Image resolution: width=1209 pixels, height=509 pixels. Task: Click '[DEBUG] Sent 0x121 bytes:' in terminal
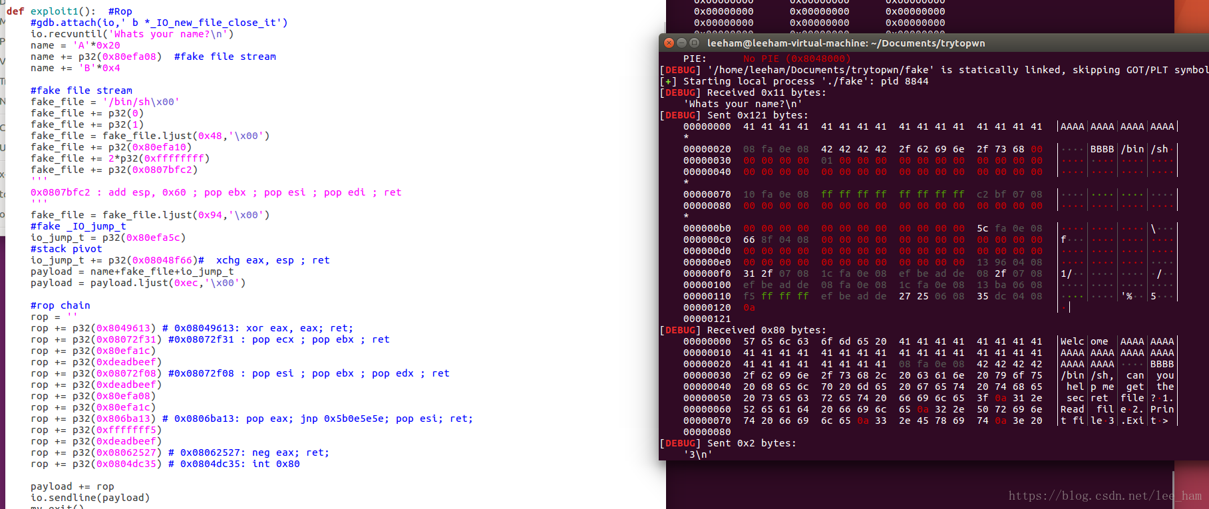tap(733, 115)
